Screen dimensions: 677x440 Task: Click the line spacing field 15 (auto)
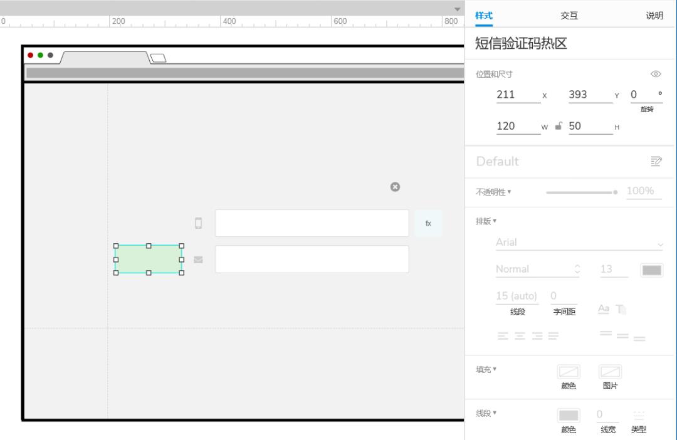coord(517,296)
